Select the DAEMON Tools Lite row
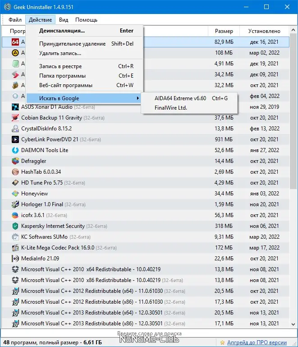This screenshot has height=347, width=298. click(146, 150)
